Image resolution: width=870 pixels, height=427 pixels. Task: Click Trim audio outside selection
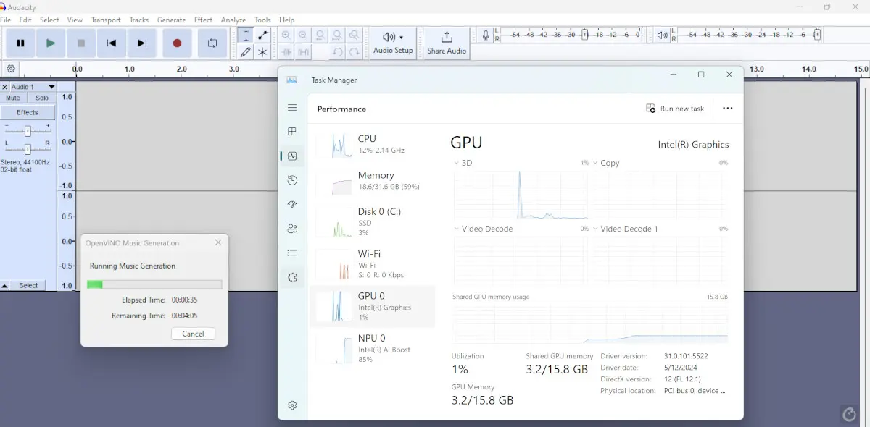pos(286,52)
